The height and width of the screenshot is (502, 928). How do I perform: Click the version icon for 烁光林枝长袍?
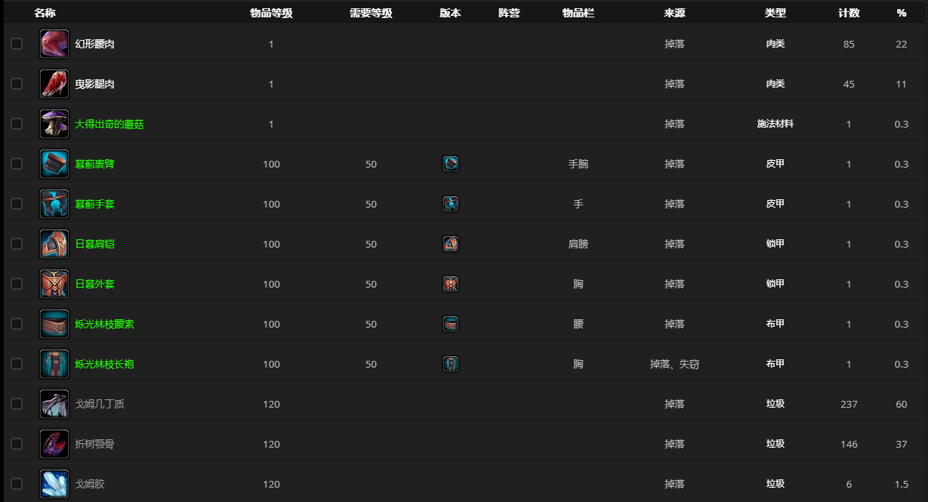(450, 364)
